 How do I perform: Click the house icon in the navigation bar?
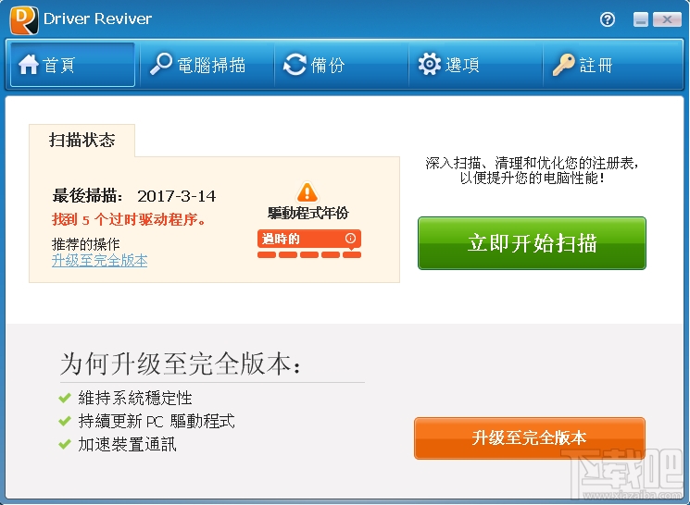point(29,65)
